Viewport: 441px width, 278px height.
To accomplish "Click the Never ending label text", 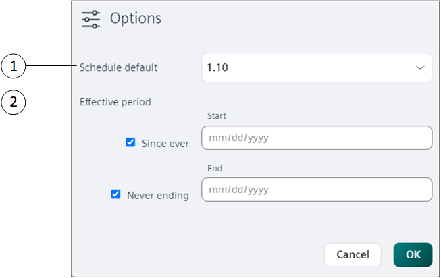I will coord(158,195).
